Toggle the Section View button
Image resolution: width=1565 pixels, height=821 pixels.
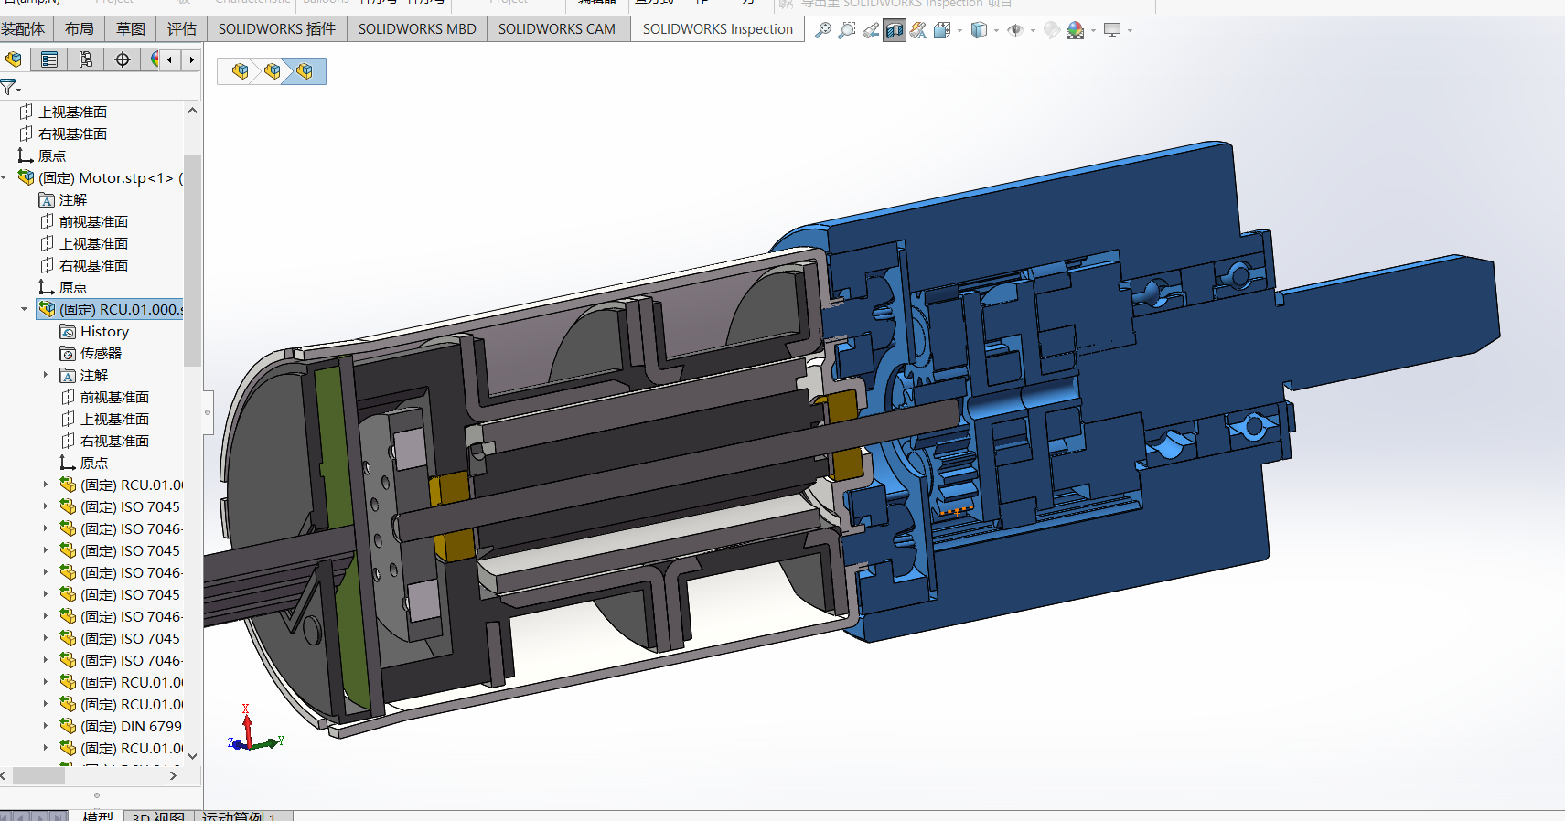tap(895, 31)
